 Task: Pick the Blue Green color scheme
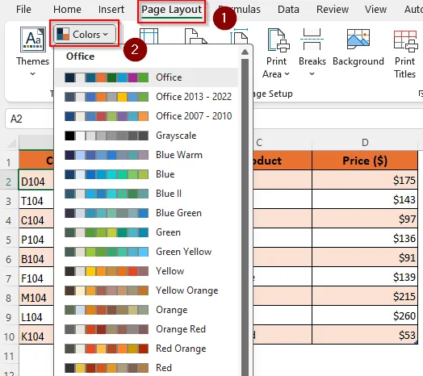tap(146, 213)
